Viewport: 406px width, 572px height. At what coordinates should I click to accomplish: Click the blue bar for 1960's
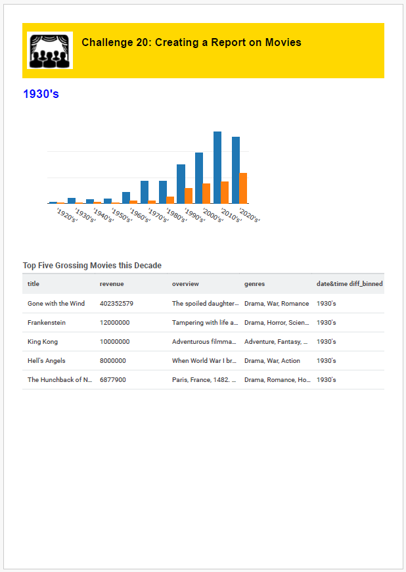coord(126,198)
